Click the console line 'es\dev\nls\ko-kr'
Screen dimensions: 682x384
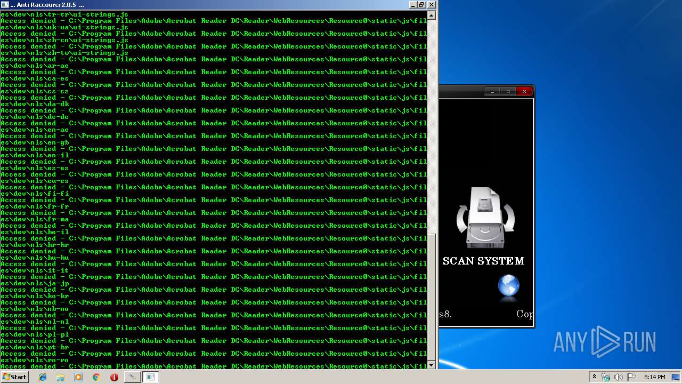[x=35, y=296]
